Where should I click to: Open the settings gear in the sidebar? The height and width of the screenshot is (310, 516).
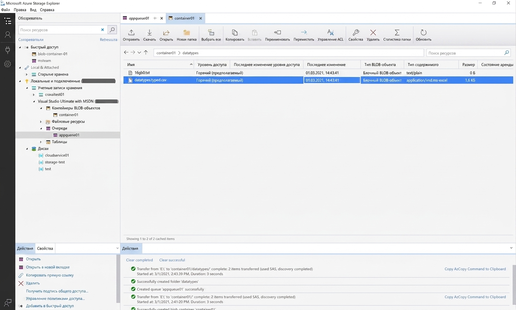[x=7, y=64]
